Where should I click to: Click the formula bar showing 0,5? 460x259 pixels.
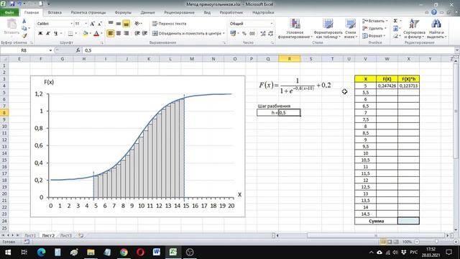coord(268,50)
